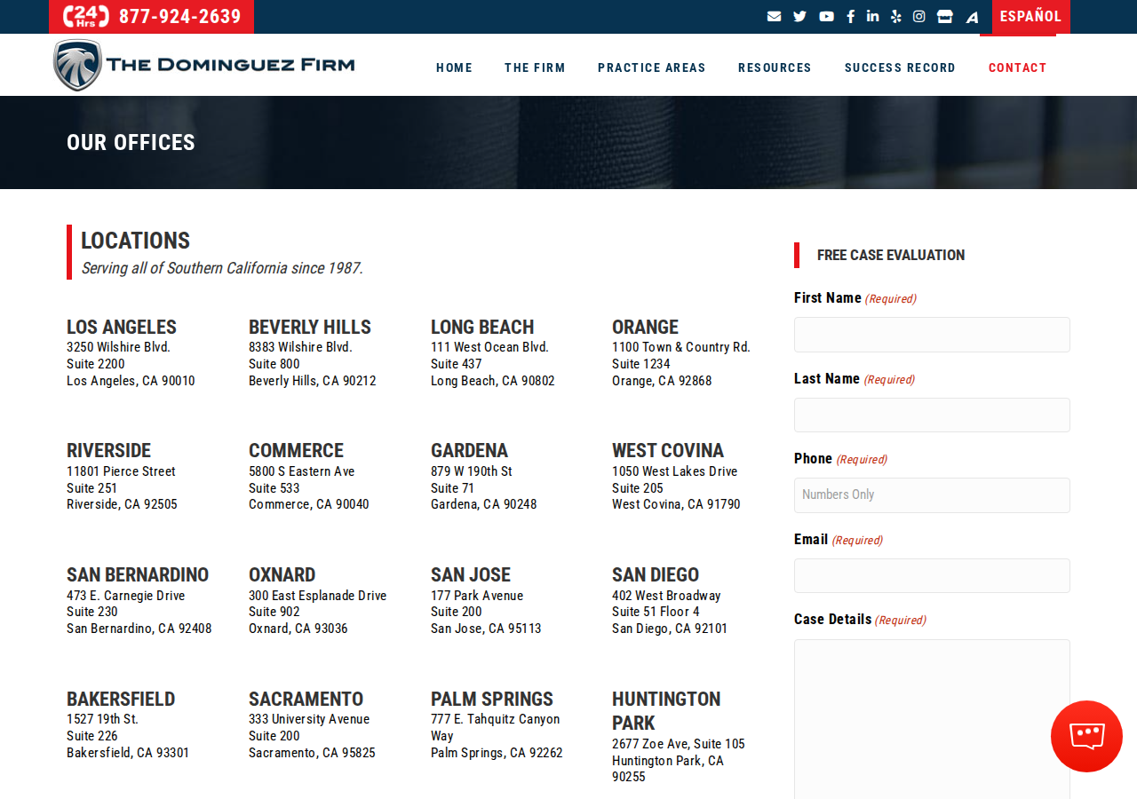Click address '11801 Pierce Street'

click(x=121, y=471)
